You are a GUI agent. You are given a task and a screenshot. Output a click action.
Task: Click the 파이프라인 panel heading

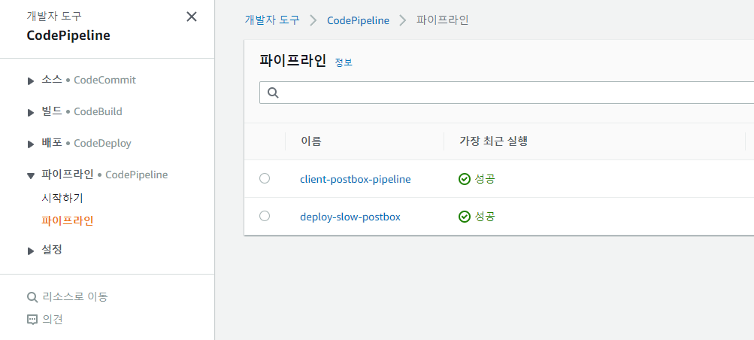293,61
